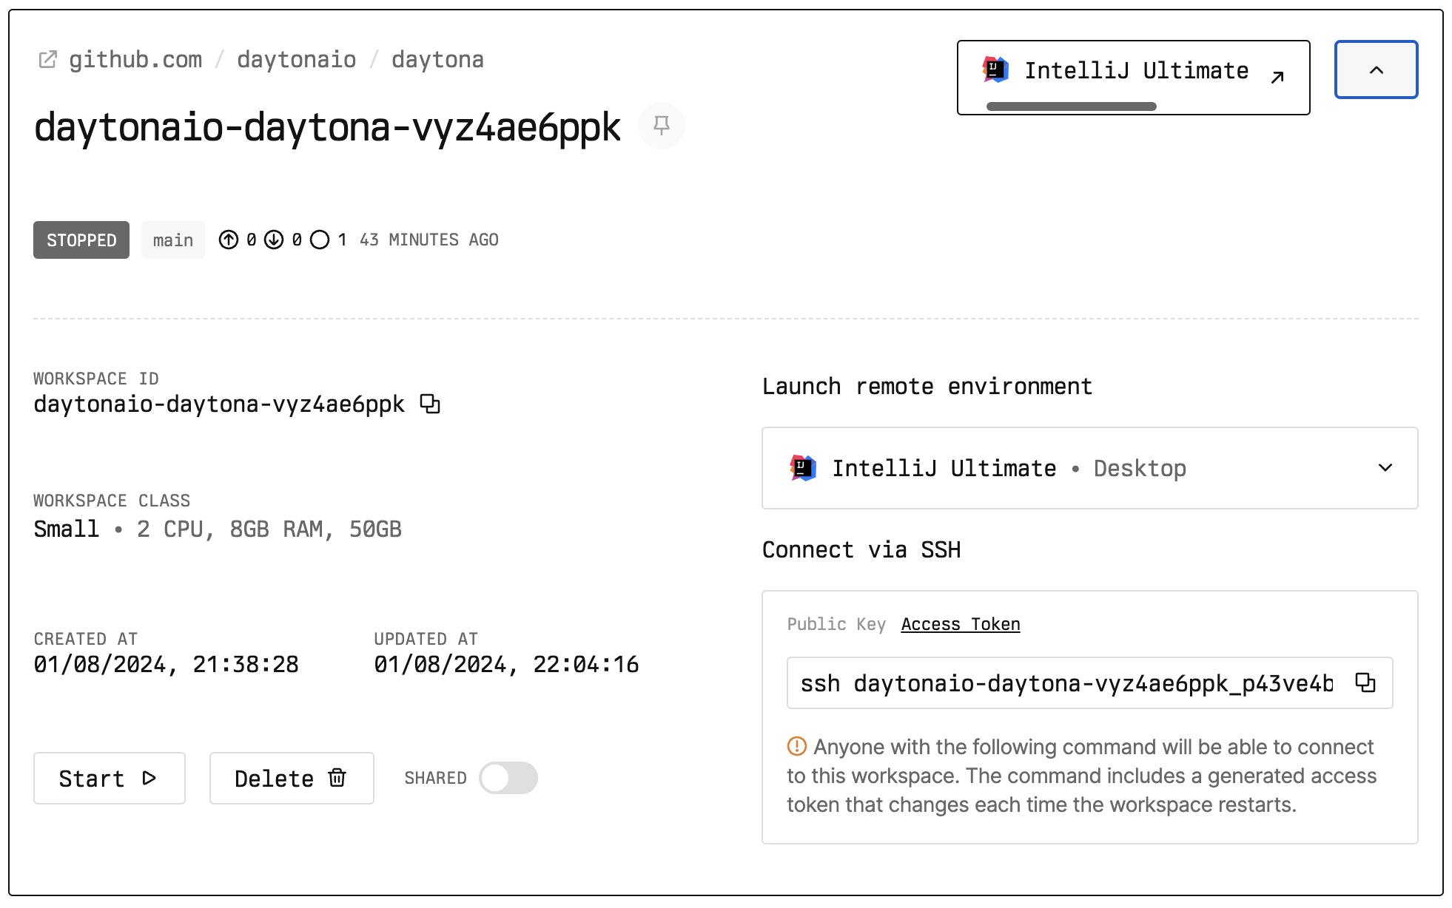Click the progress bar under IntelliJ Ultimate
1452x908 pixels.
pyautogui.click(x=1072, y=106)
